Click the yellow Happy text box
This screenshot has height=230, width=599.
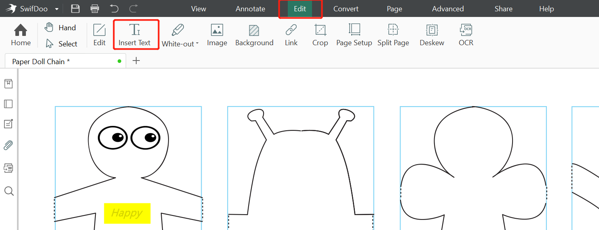(127, 213)
